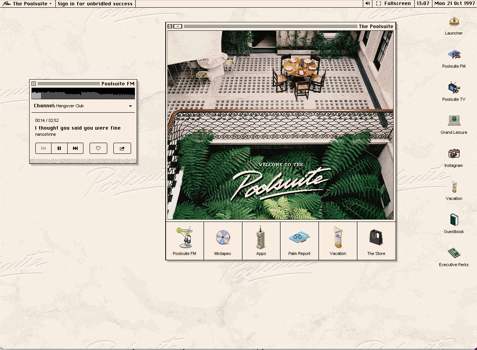
Task: Ring the Launcher bell icon
Action: coord(454,23)
